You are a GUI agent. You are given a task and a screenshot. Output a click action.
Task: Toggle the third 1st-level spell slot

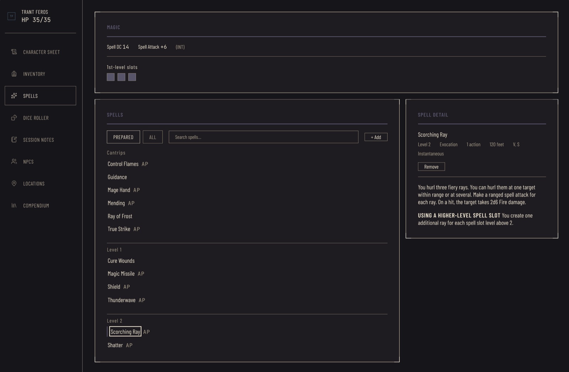coord(132,77)
